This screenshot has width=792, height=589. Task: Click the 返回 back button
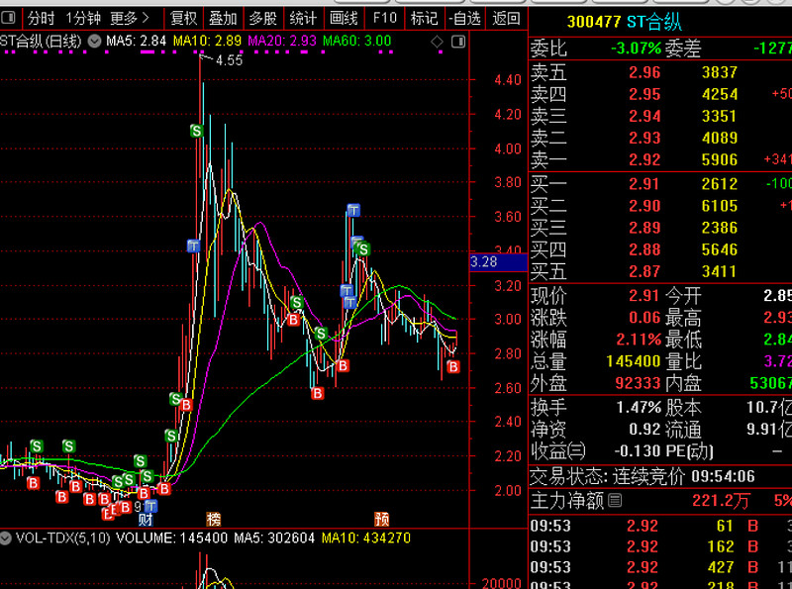click(x=506, y=19)
